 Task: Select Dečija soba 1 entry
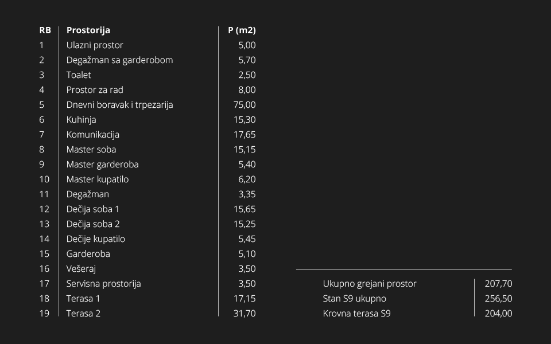pyautogui.click(x=93, y=209)
